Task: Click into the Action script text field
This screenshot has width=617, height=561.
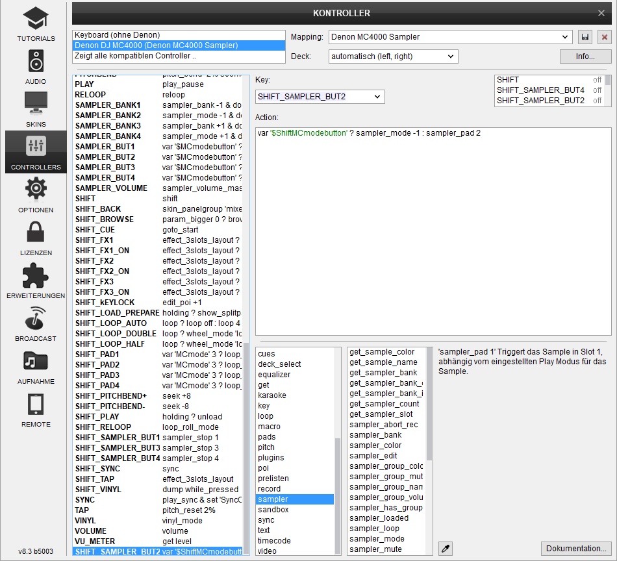Action: click(x=433, y=231)
